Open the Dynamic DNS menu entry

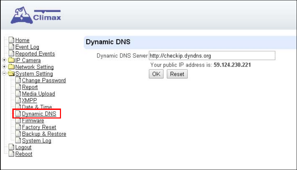(x=39, y=114)
